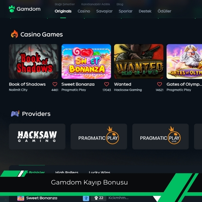Open the Gates of Olympus game thumbnail
The width and height of the screenshot is (202, 202).
[184, 62]
